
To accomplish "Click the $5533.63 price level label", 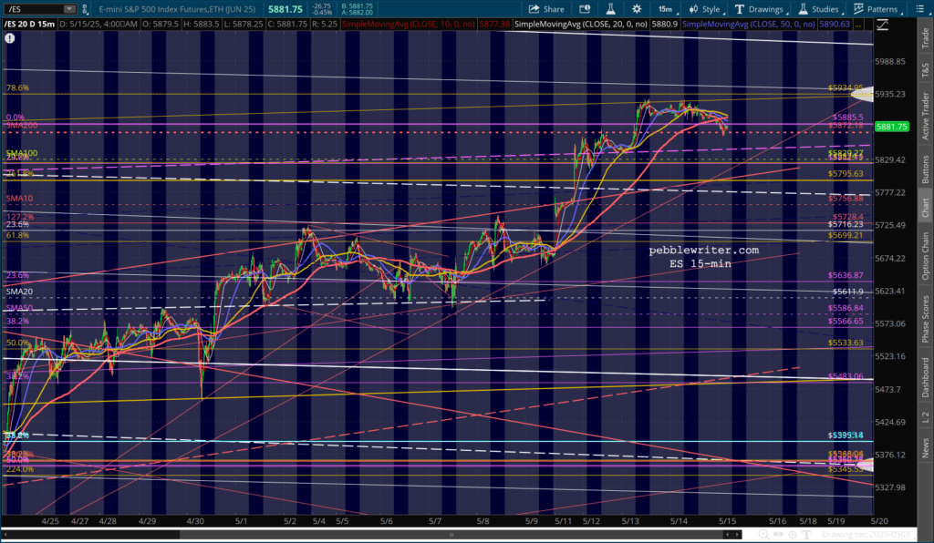I will tap(846, 343).
